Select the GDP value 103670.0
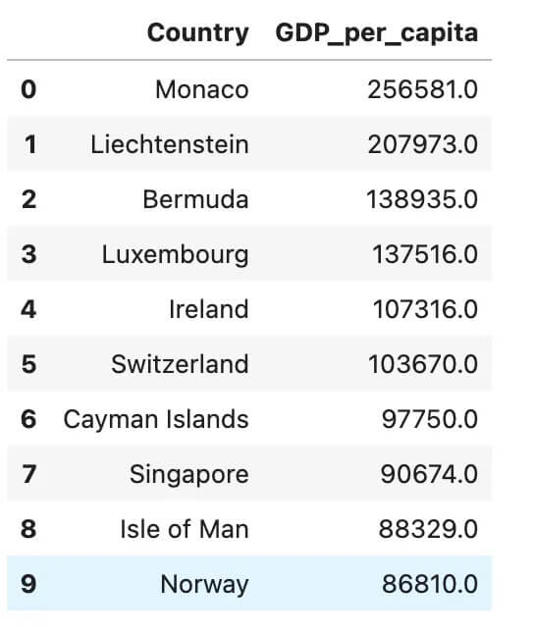 coord(423,364)
